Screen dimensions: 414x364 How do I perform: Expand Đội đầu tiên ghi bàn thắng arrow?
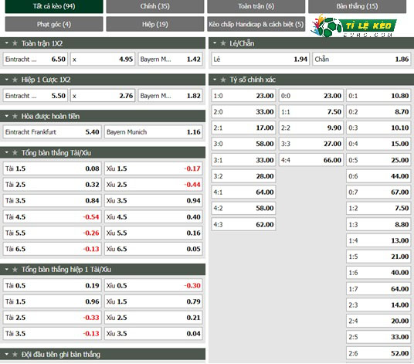coord(7,355)
